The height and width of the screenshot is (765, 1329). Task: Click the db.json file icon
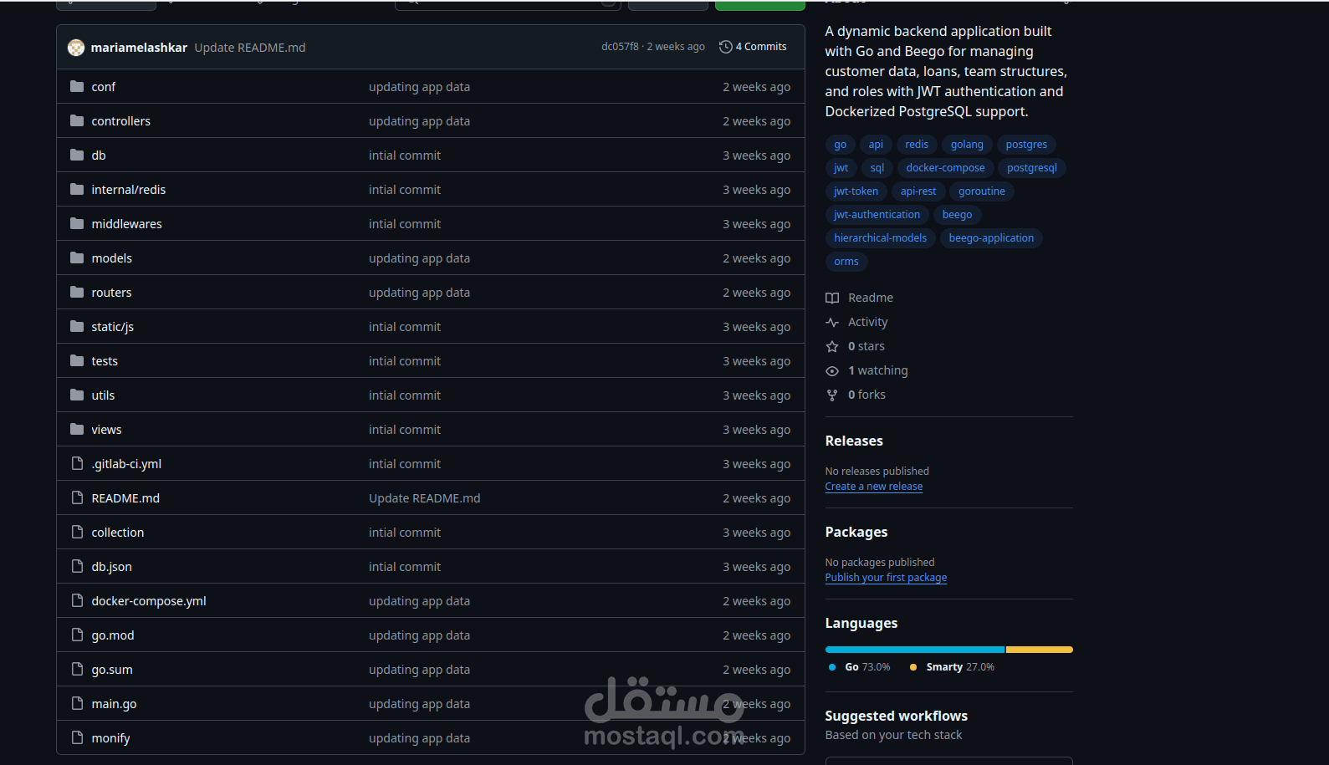pyautogui.click(x=77, y=566)
